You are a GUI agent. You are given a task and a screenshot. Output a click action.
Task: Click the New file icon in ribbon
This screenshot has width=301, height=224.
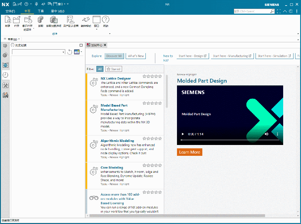pos(8,20)
